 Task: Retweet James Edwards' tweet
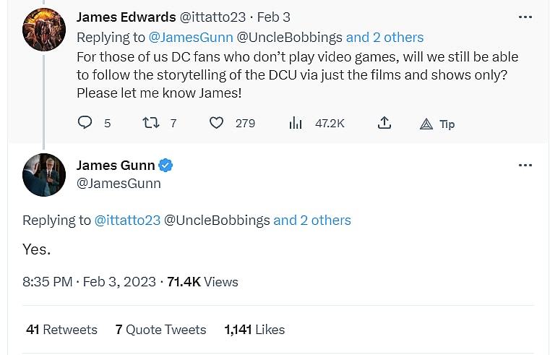click(x=151, y=123)
